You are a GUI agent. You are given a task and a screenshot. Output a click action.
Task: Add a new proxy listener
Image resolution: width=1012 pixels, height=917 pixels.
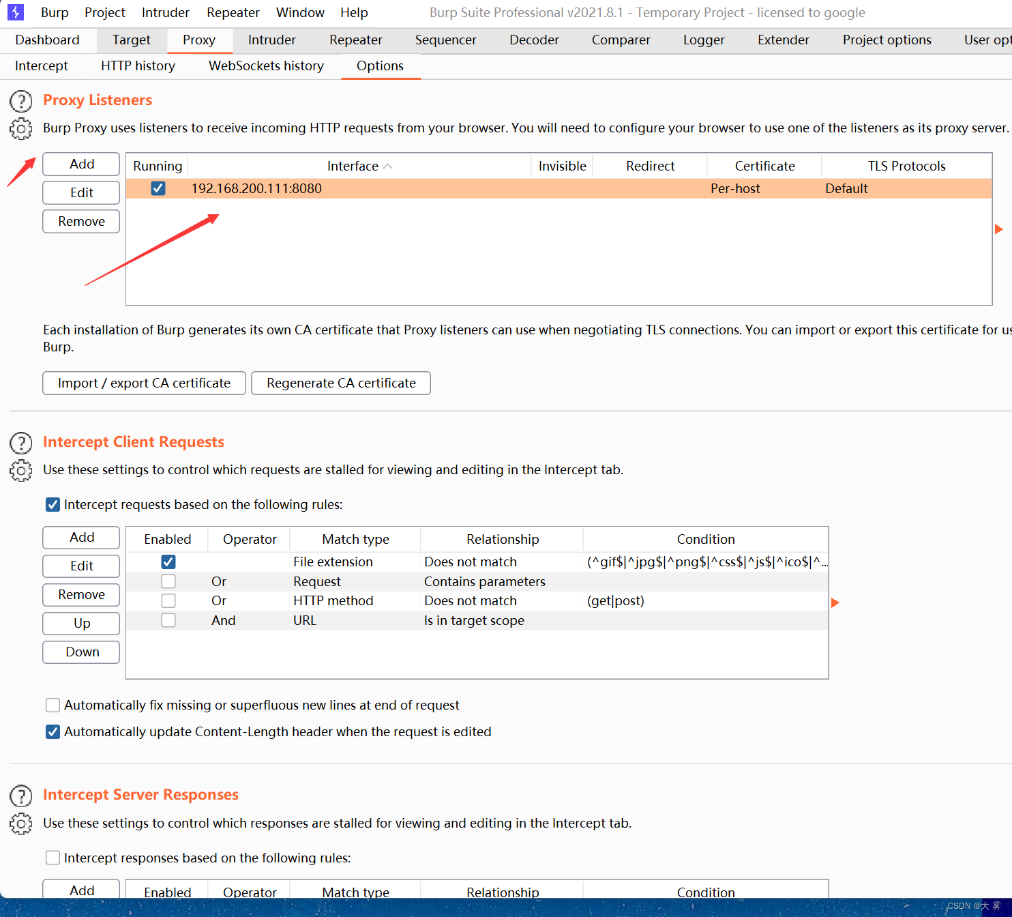point(81,164)
